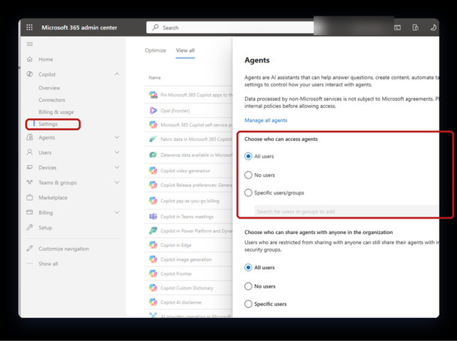
Task: Select Specific users for sharing agents
Action: click(x=248, y=304)
